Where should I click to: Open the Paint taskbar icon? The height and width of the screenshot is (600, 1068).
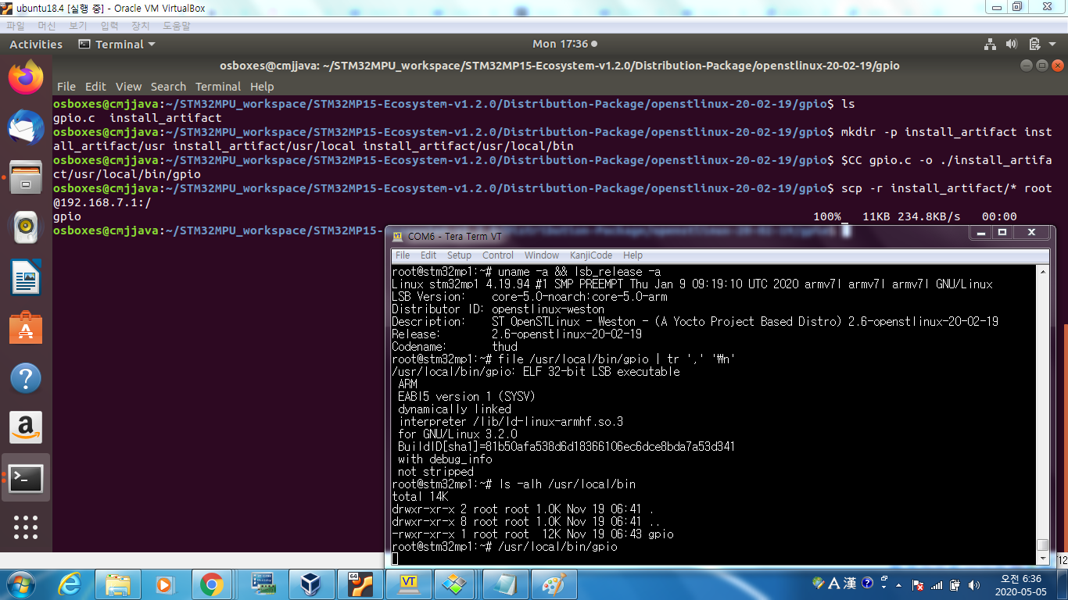click(554, 584)
